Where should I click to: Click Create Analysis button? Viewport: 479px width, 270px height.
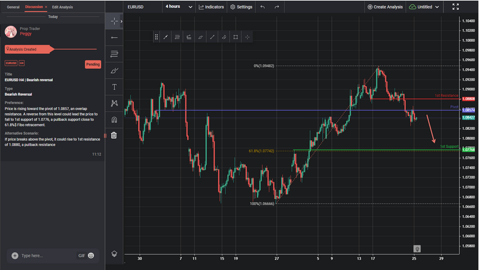click(x=385, y=7)
